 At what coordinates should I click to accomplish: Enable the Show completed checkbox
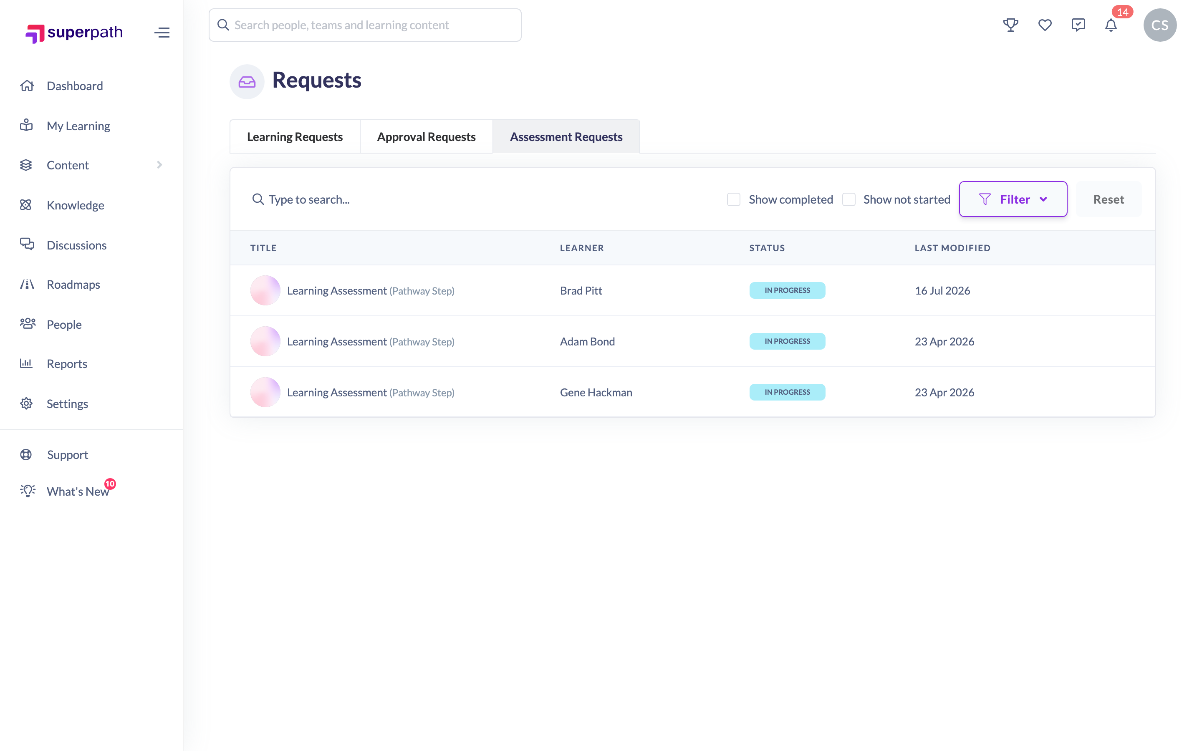tap(734, 199)
